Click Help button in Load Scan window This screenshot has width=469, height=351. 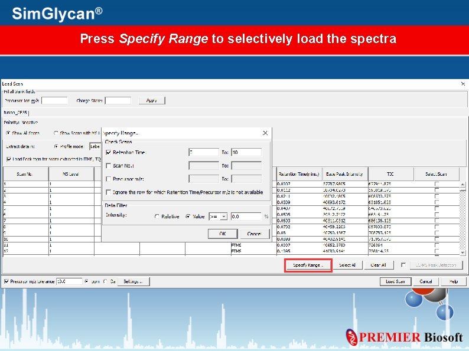(x=454, y=281)
